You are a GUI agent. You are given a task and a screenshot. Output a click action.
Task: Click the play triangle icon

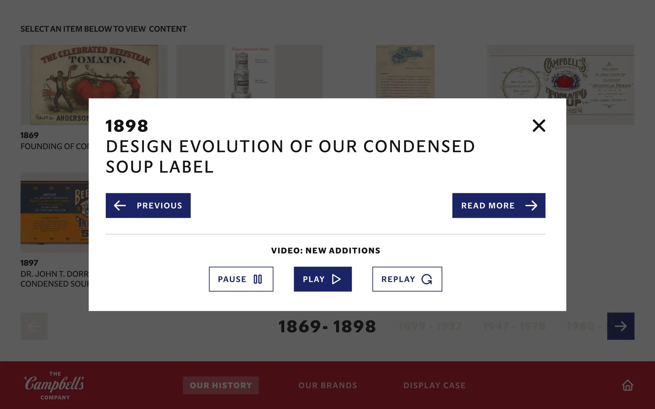(336, 279)
